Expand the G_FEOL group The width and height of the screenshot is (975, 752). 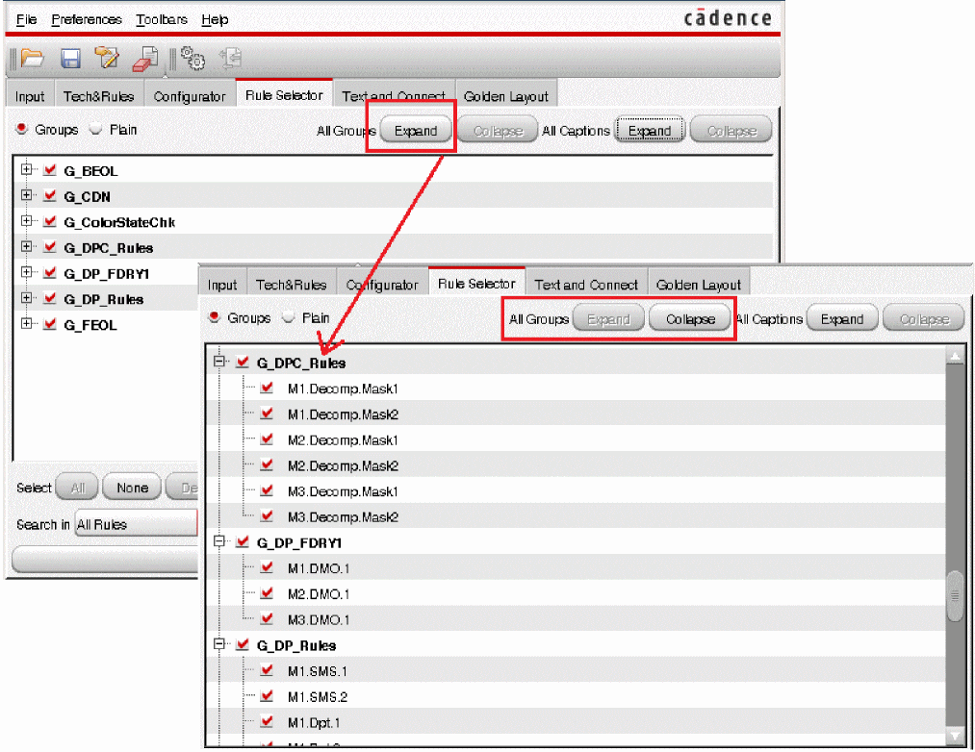click(x=26, y=324)
